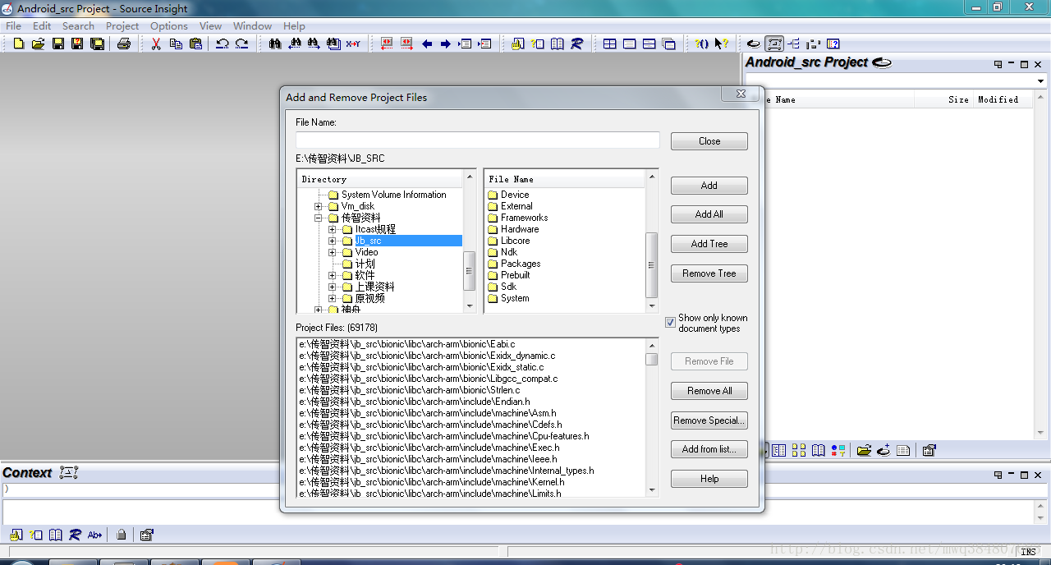Viewport: 1051px width, 565px height.
Task: Open the File menu
Action: click(14, 25)
